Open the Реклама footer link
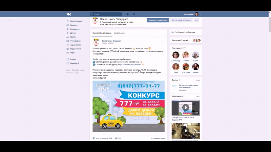Screen dimensions: 271x152 (x=70, y=73)
